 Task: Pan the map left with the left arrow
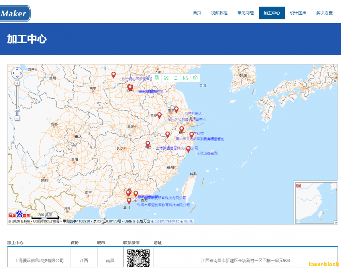click(14, 73)
